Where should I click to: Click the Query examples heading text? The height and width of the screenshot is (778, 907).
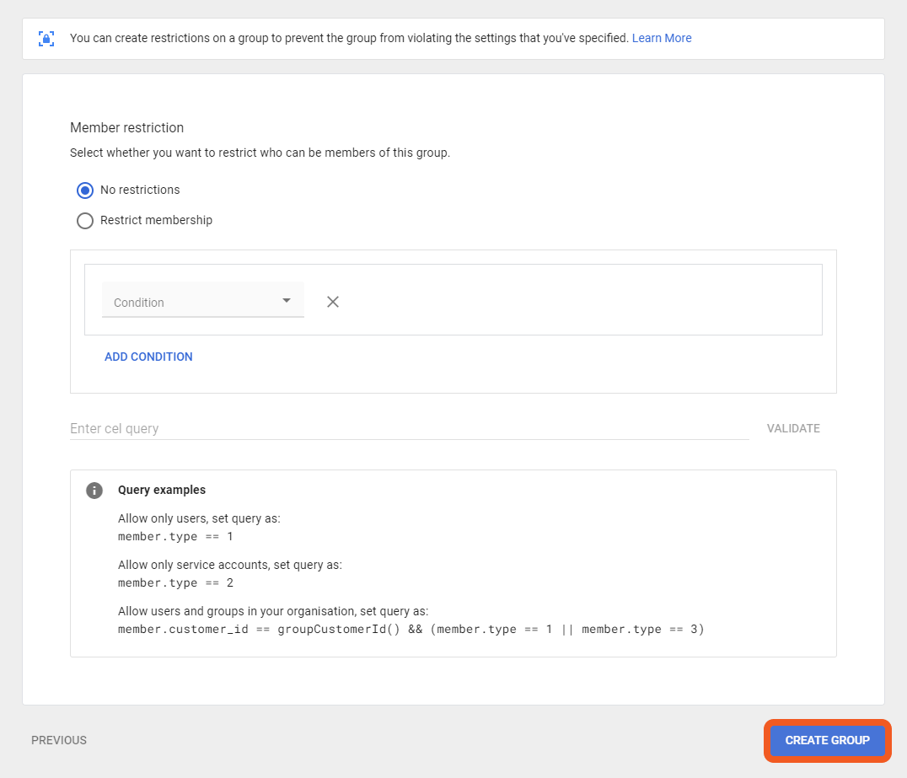pos(162,490)
